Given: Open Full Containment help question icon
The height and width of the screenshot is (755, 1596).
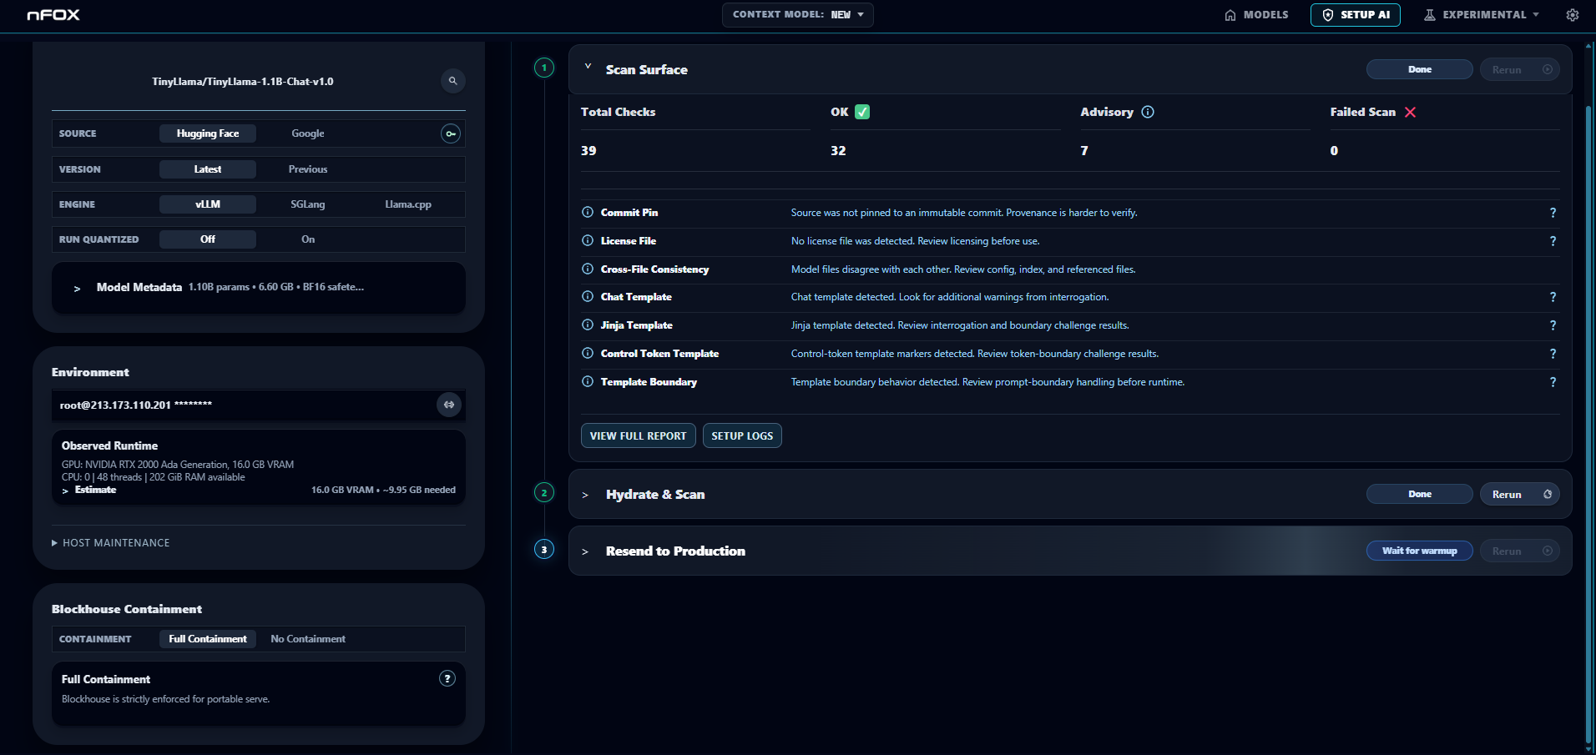Looking at the screenshot, I should tap(447, 678).
